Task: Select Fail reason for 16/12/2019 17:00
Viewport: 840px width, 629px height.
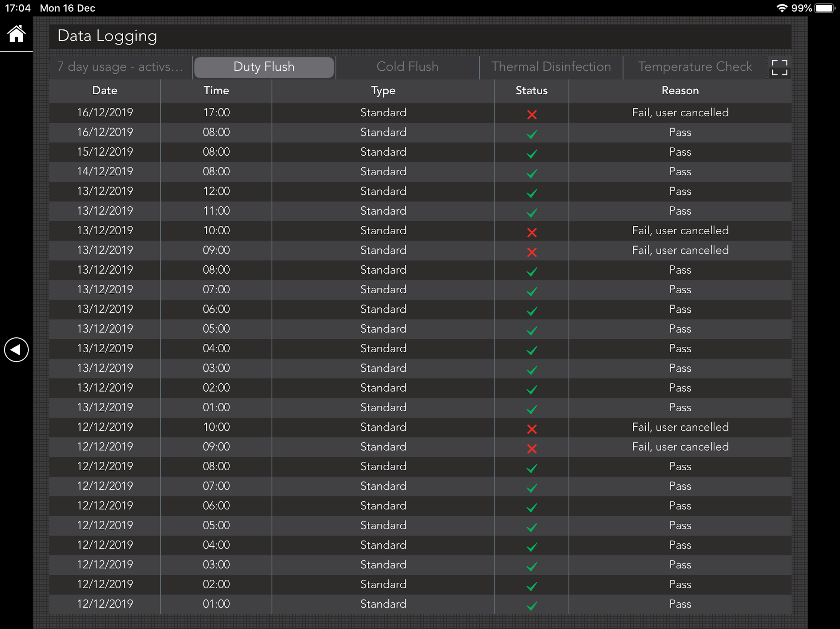Action: tap(680, 113)
